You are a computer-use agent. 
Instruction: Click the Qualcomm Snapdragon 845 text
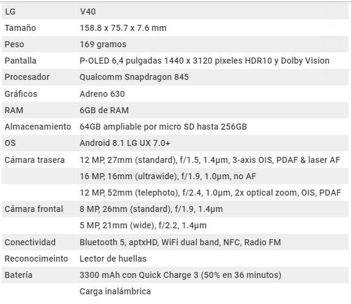tap(134, 77)
